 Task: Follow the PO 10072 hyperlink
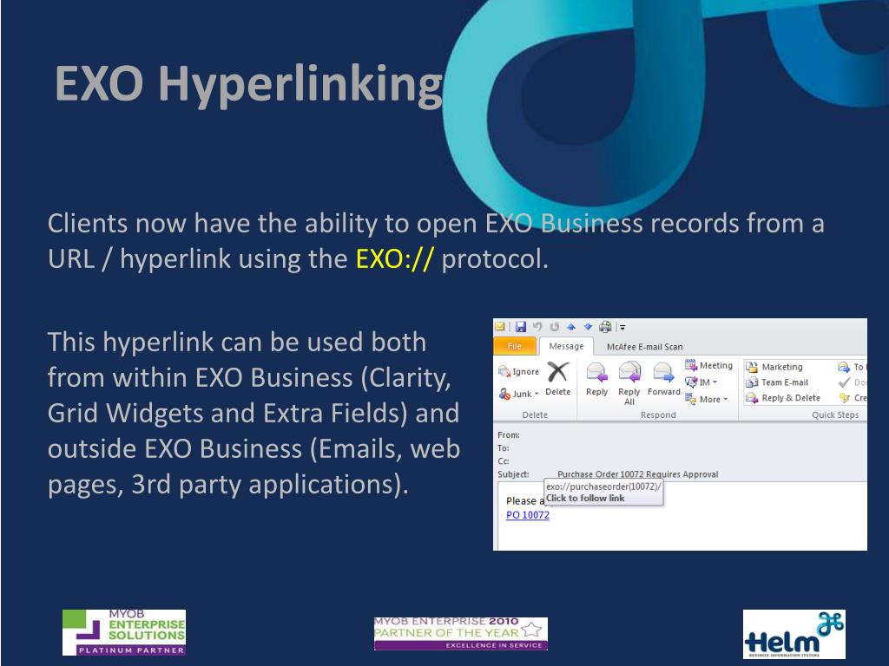(x=527, y=515)
